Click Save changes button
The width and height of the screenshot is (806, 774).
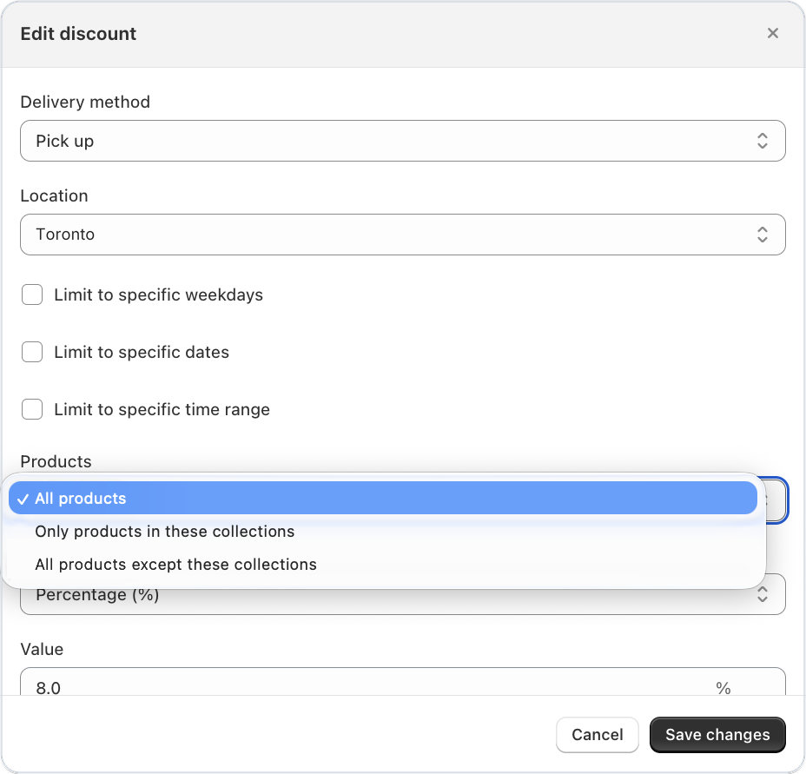point(717,734)
